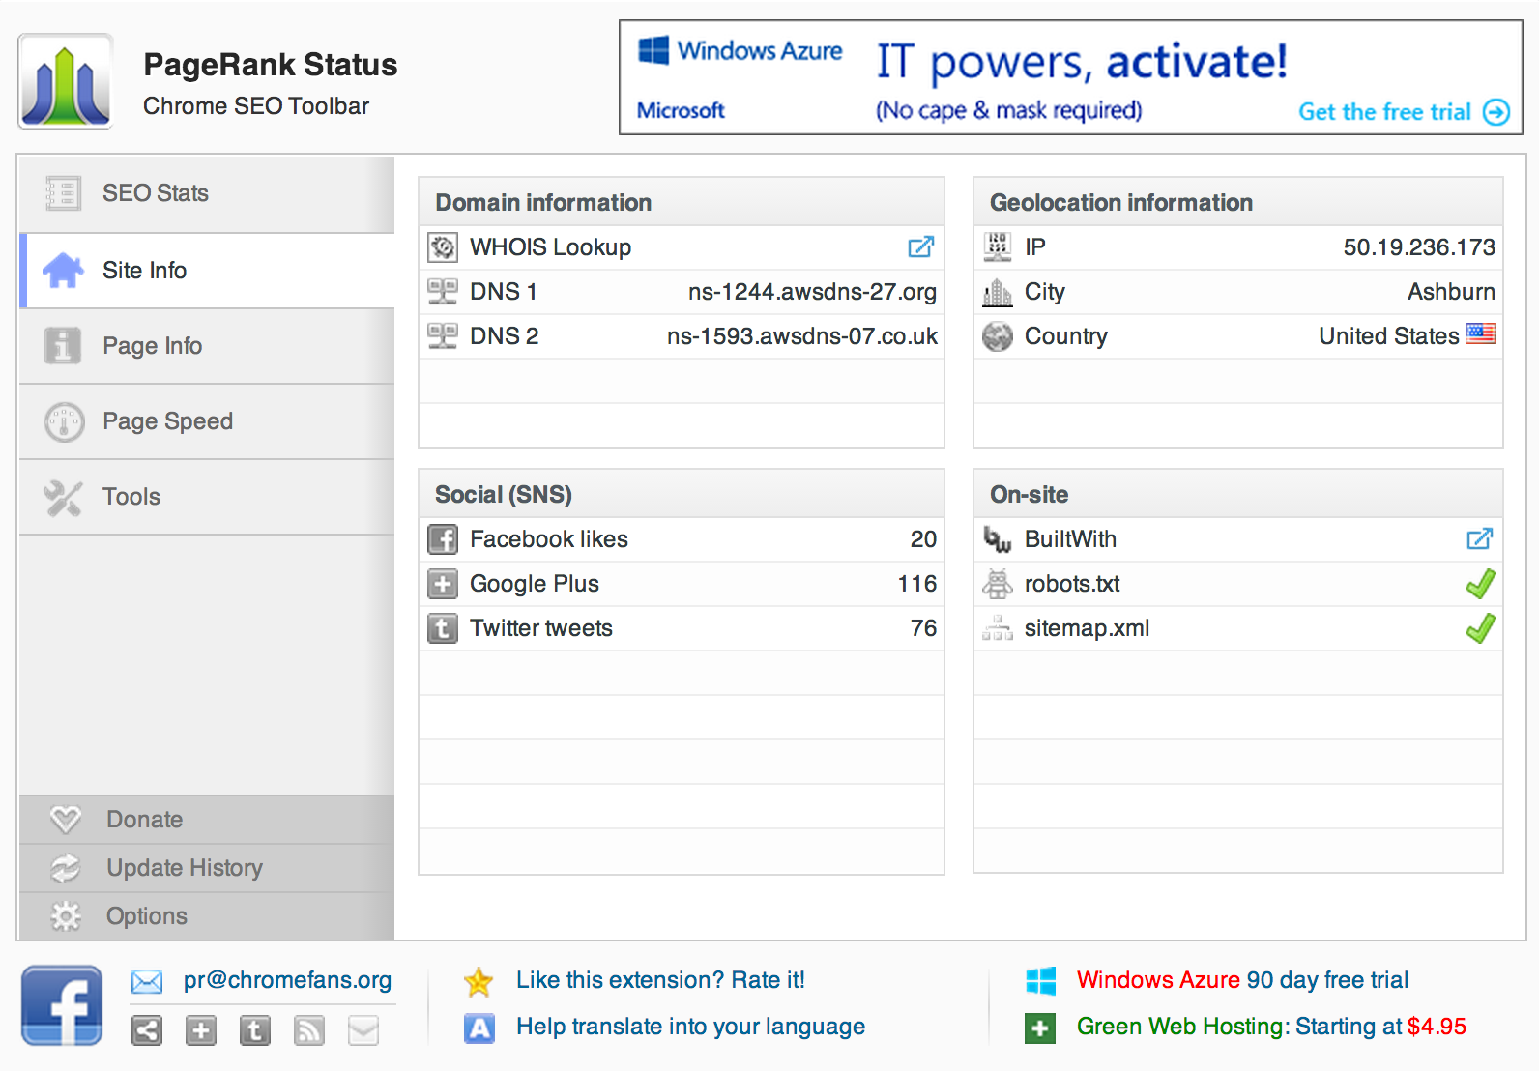The image size is (1539, 1071).
Task: Click the Donate menu item
Action: click(x=207, y=820)
